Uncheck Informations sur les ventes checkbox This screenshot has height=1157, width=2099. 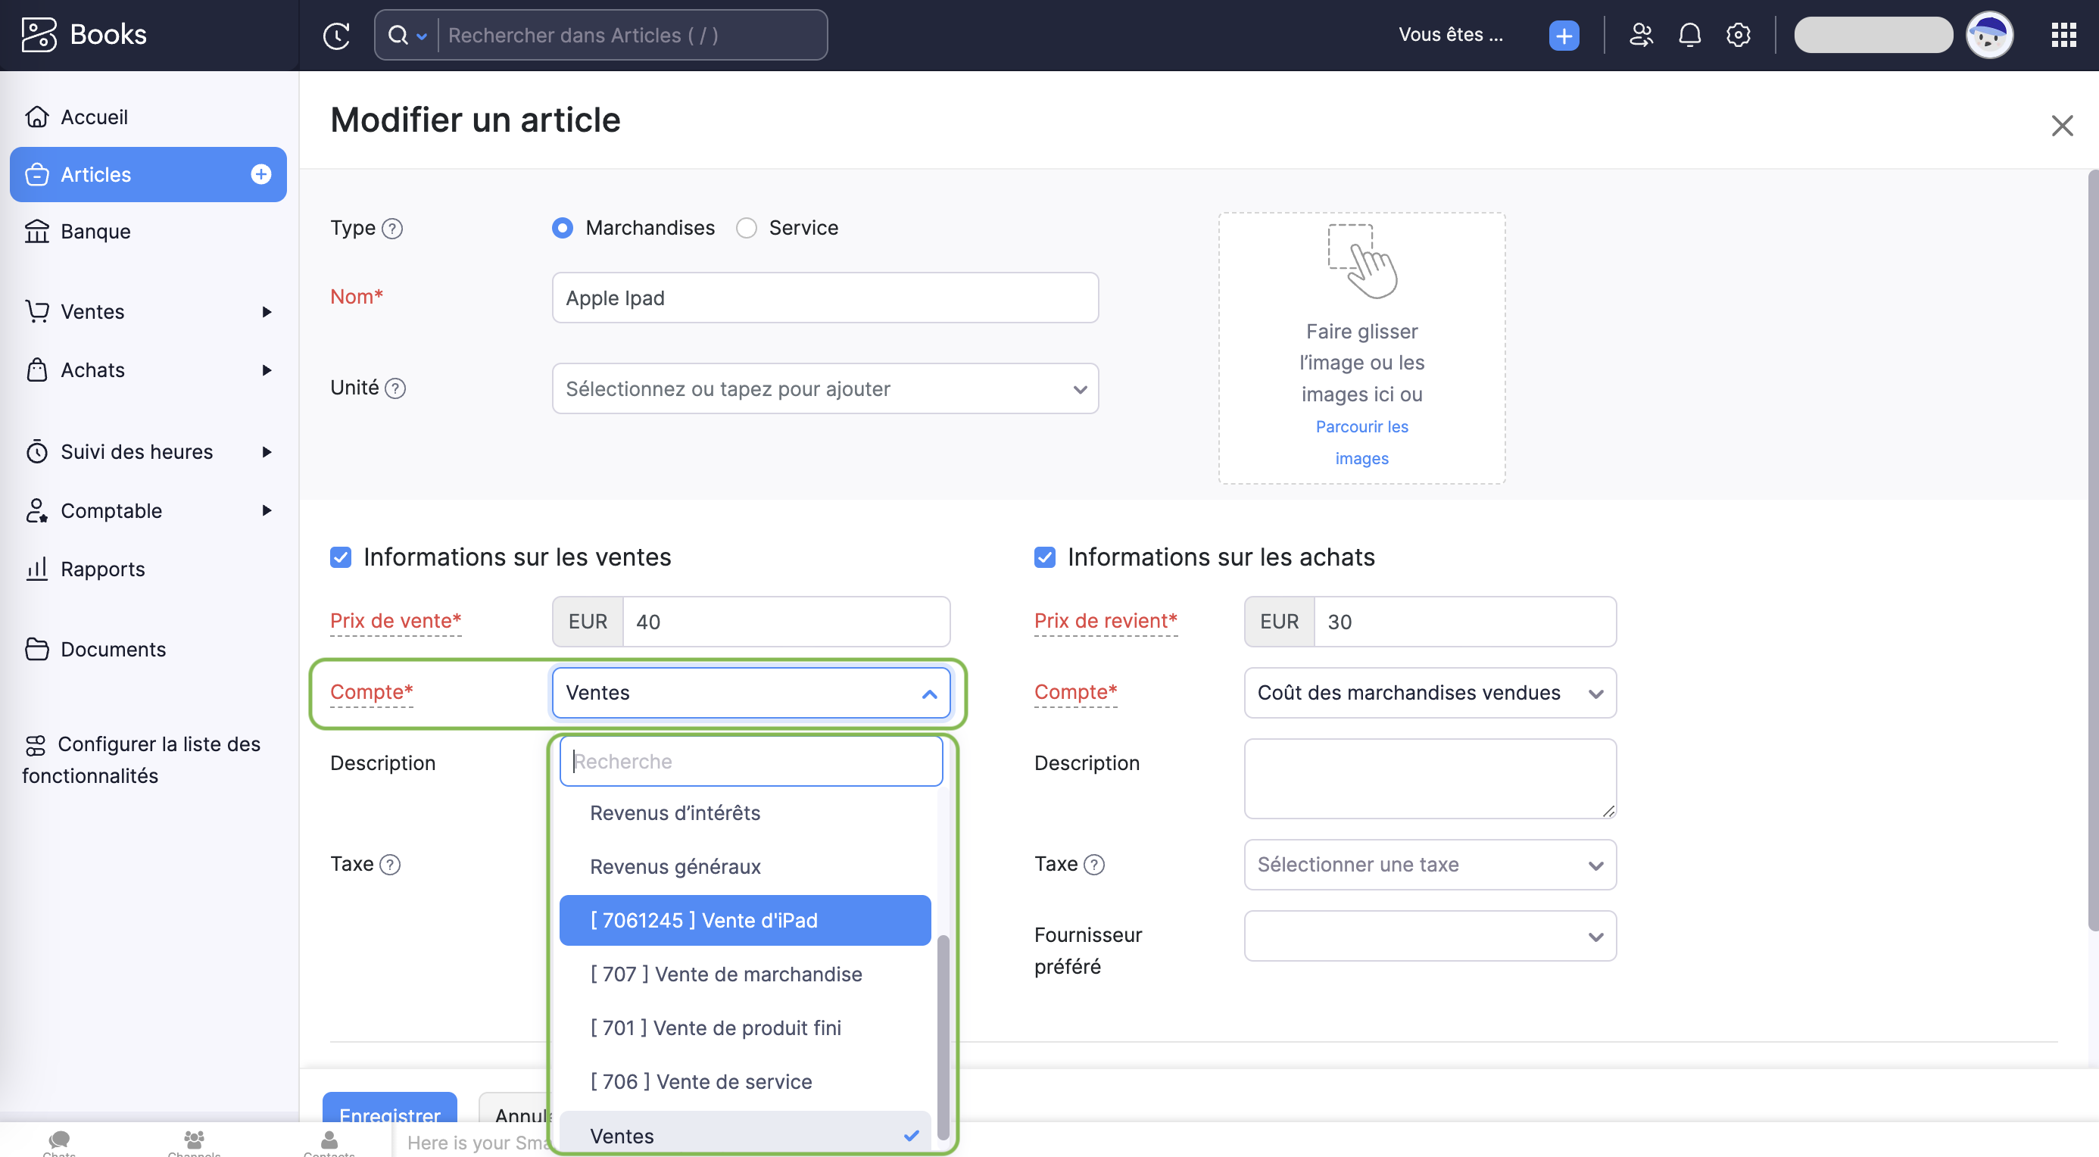tap(341, 557)
